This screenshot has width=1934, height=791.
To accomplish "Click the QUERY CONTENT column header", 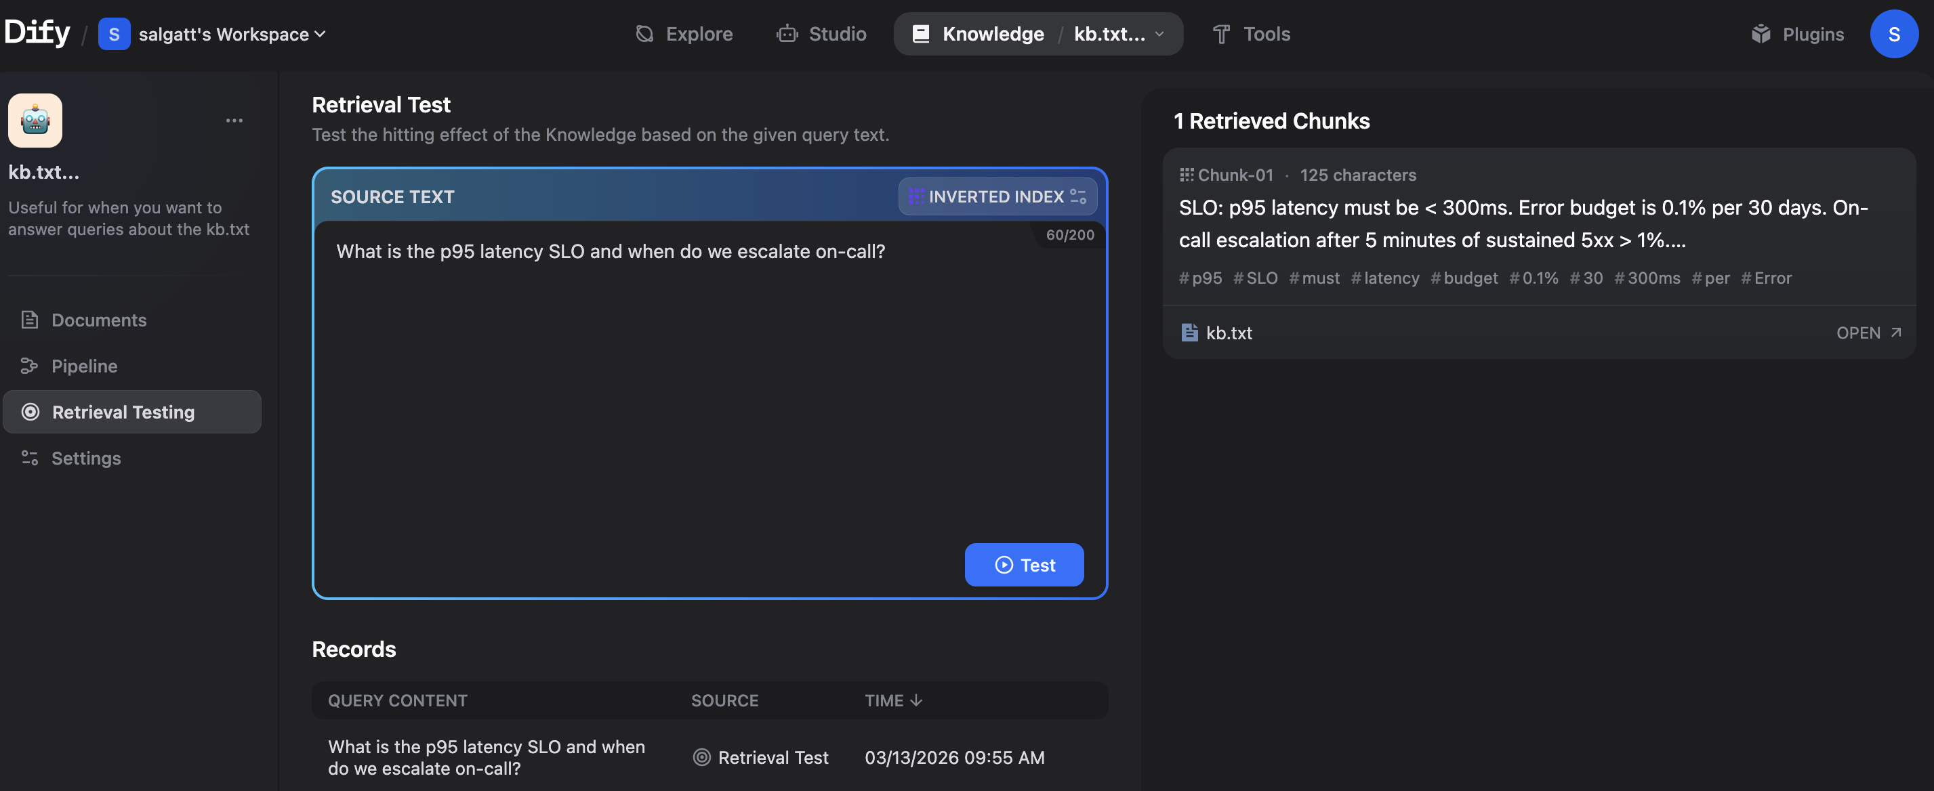I will pyautogui.click(x=397, y=701).
